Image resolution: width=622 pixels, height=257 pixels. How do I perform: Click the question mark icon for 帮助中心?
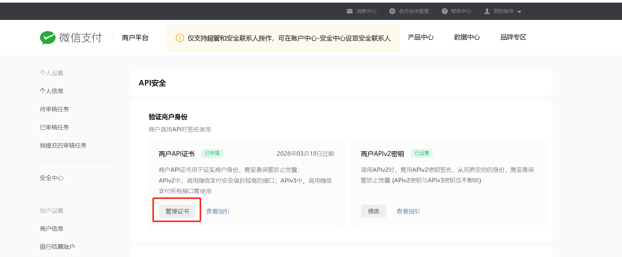445,11
